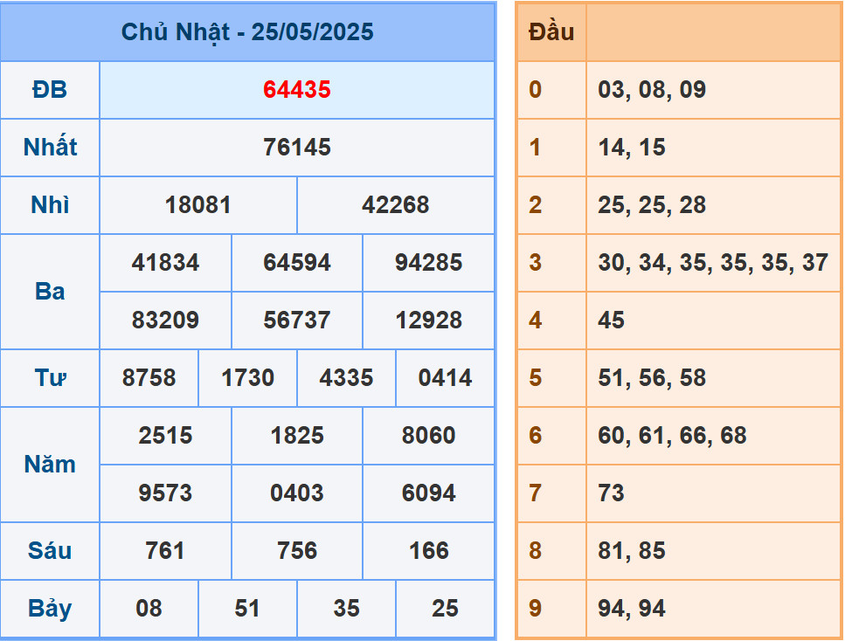Click the Đầu 6 row values 60, 61, 66, 68
Screen dimensions: 845x641
[x=672, y=436]
